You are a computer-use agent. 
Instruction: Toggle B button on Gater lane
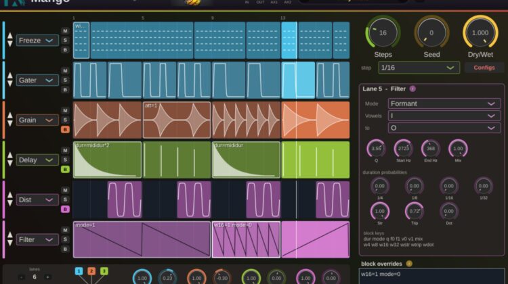tap(65, 90)
